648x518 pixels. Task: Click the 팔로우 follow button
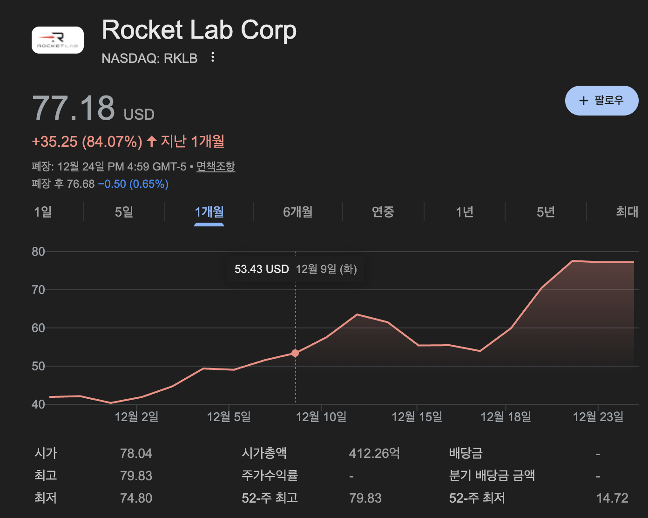click(x=601, y=101)
